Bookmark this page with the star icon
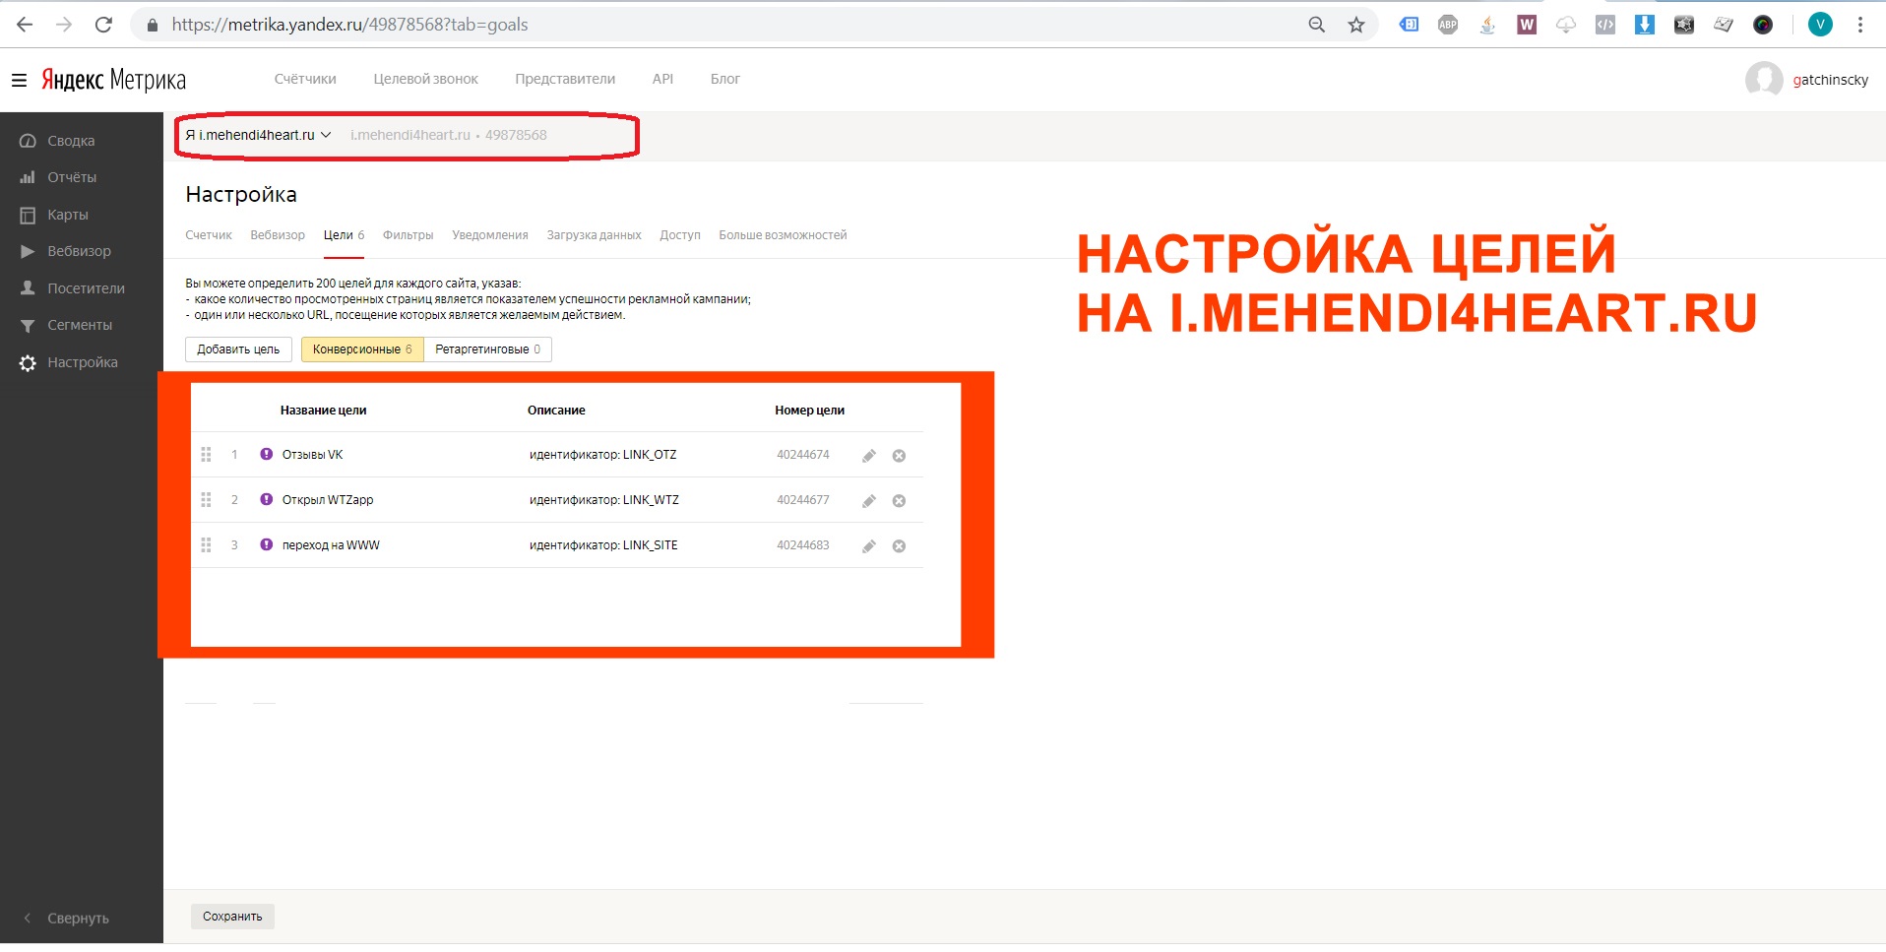 coord(1356,25)
